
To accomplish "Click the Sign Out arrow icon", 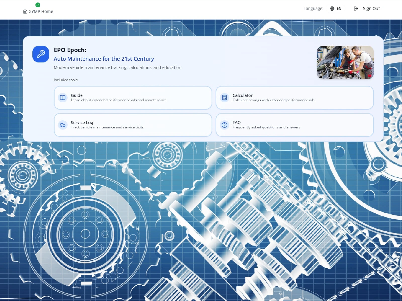I will pyautogui.click(x=356, y=9).
